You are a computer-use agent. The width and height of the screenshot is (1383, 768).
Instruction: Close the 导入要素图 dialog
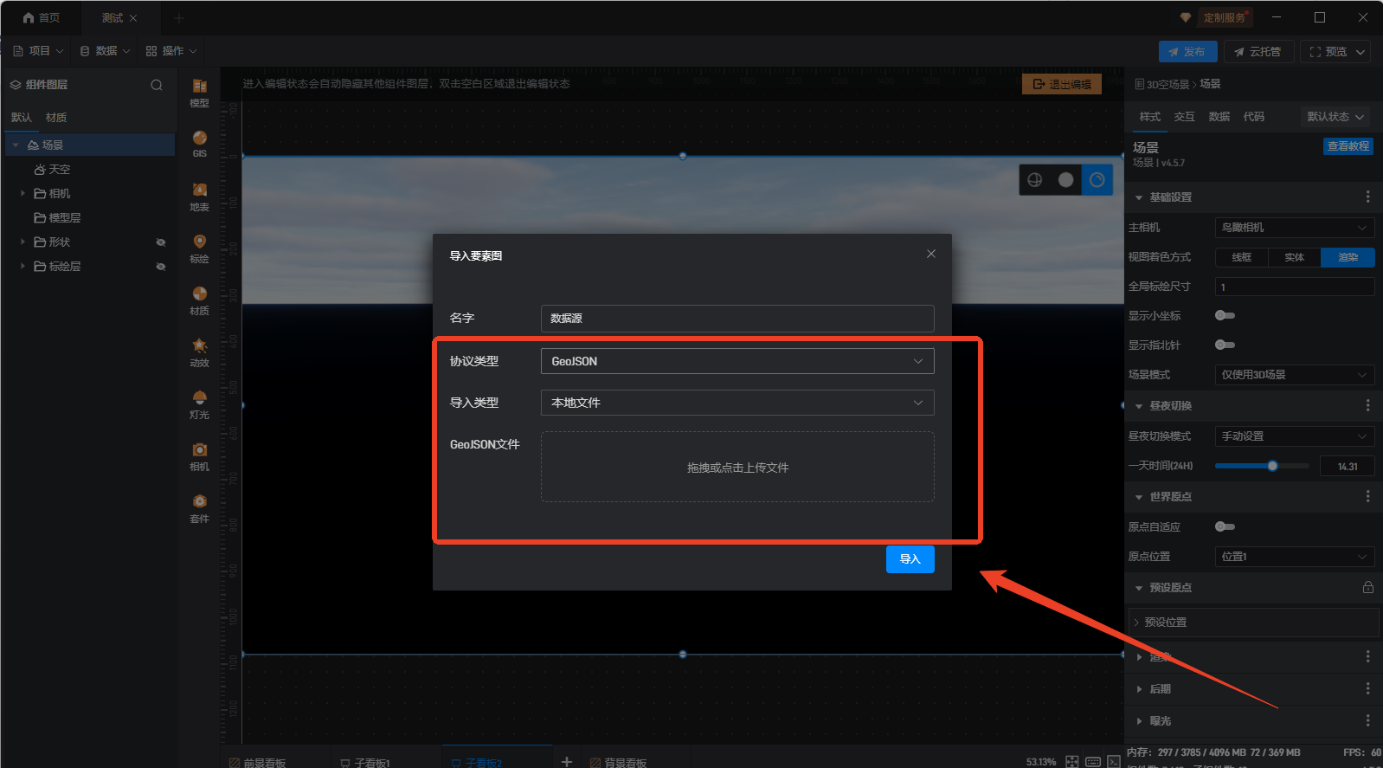tap(931, 254)
